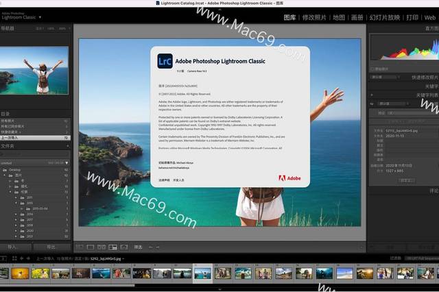Open the 筛选 sort option in toolbar

(x=138, y=247)
